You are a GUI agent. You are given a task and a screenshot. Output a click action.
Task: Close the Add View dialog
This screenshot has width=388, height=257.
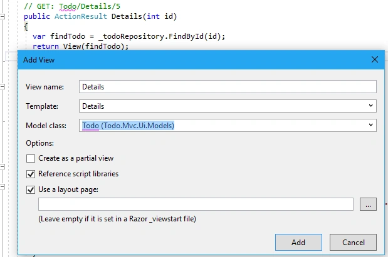[x=375, y=59]
